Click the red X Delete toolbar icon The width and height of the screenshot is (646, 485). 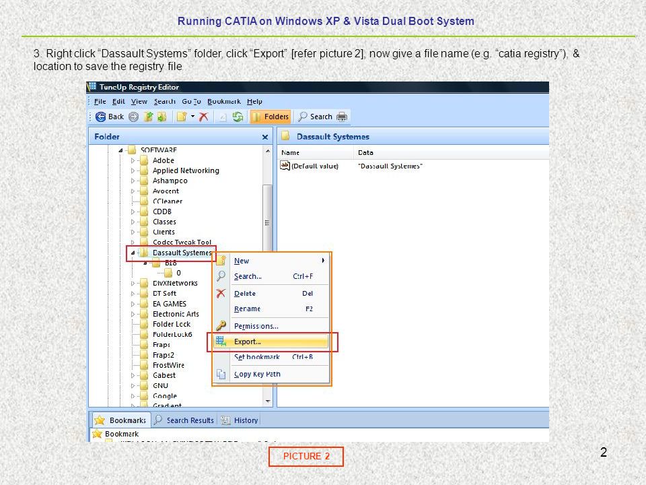tap(203, 117)
